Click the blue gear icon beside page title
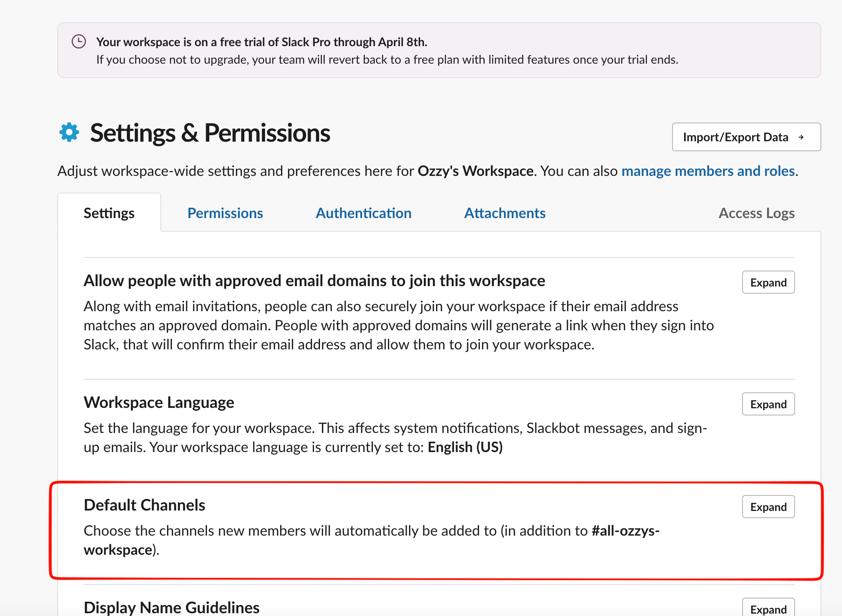This screenshot has height=616, width=842. (69, 133)
